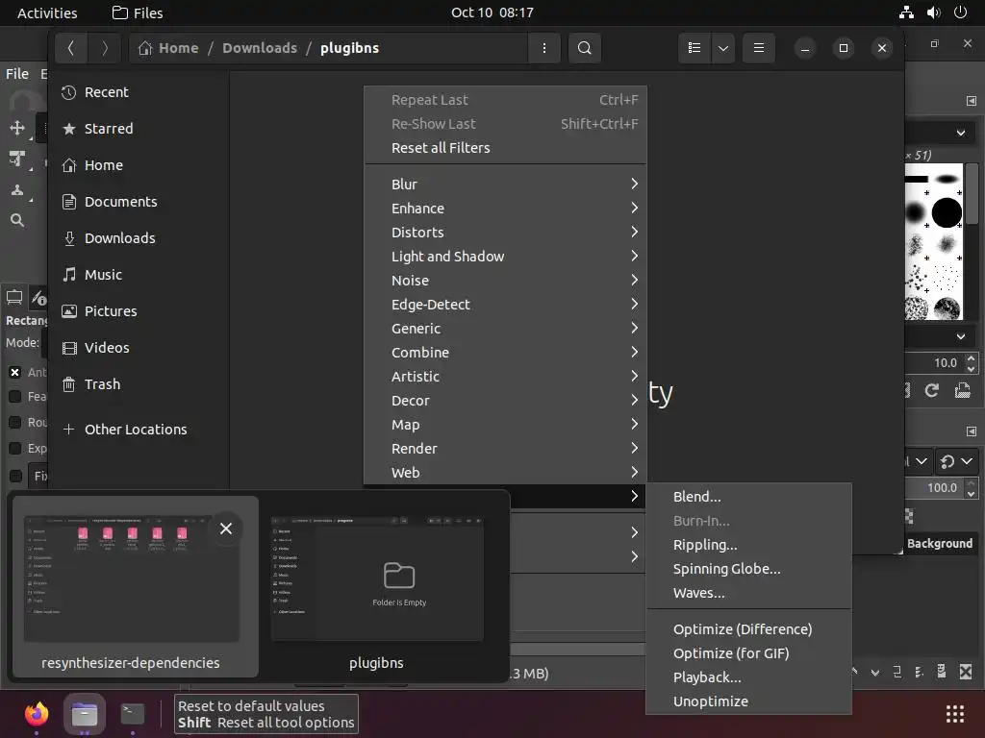Click GIMP brush refresh icon
This screenshot has width=985, height=738.
tap(931, 390)
